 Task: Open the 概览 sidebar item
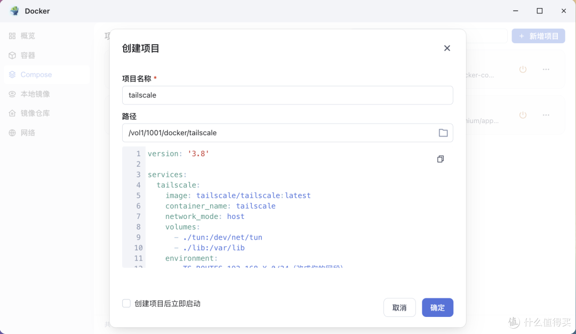click(x=46, y=36)
